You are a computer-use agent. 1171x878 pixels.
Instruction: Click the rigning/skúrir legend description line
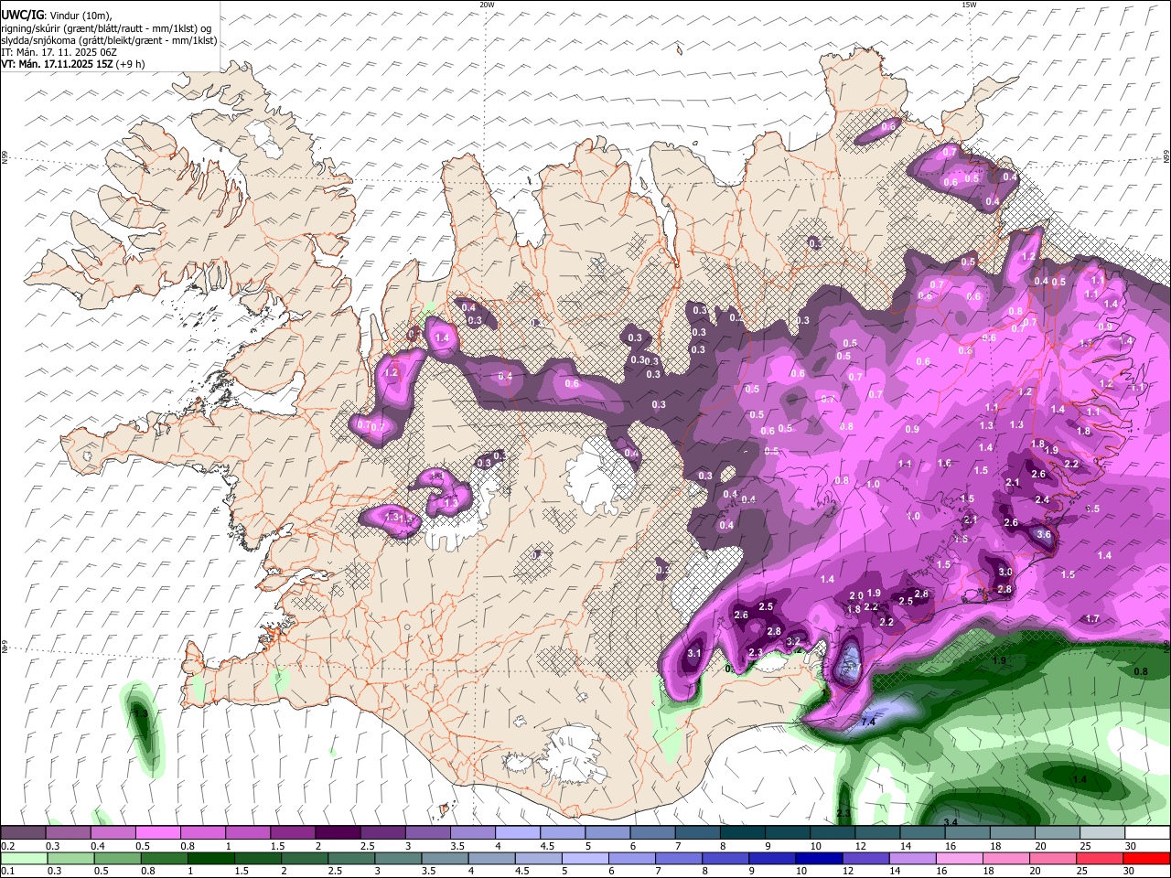pos(106,28)
